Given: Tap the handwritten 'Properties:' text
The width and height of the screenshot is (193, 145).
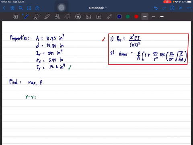Looking at the screenshot, I should (x=20, y=38).
